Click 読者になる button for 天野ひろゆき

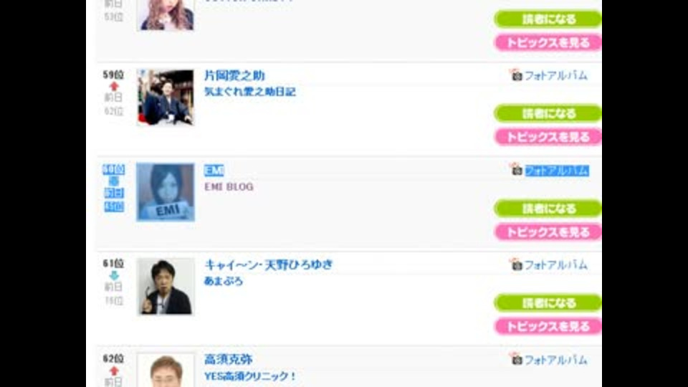pyautogui.click(x=548, y=302)
